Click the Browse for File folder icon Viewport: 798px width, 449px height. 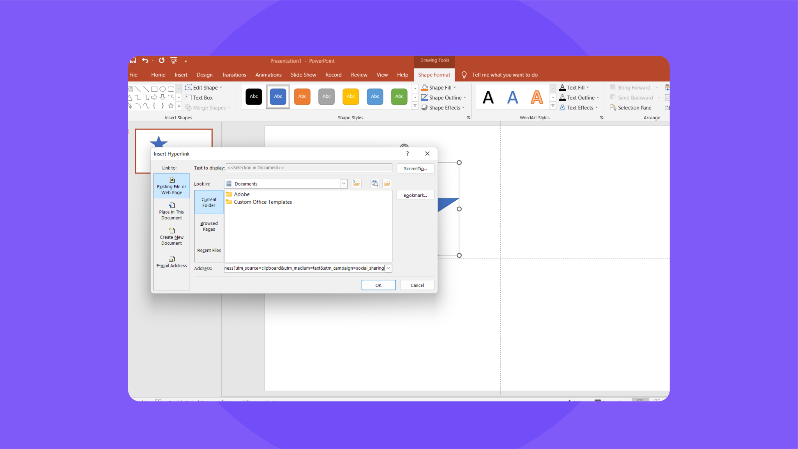coord(387,183)
